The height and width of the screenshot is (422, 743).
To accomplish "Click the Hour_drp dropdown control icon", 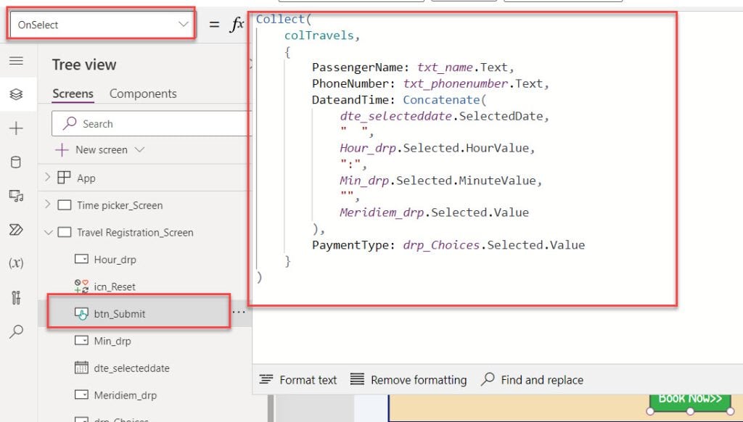I will tap(81, 259).
